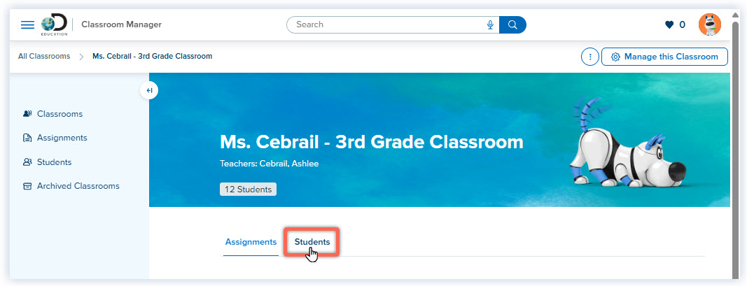The image size is (747, 286).
Task: Click the gear icon in Manage this Classroom
Action: tap(615, 57)
